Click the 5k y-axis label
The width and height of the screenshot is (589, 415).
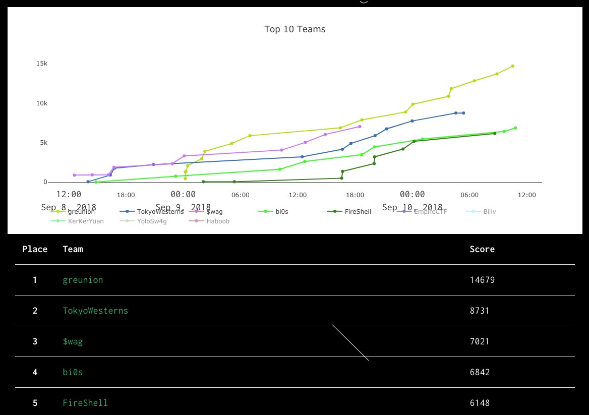pos(44,143)
